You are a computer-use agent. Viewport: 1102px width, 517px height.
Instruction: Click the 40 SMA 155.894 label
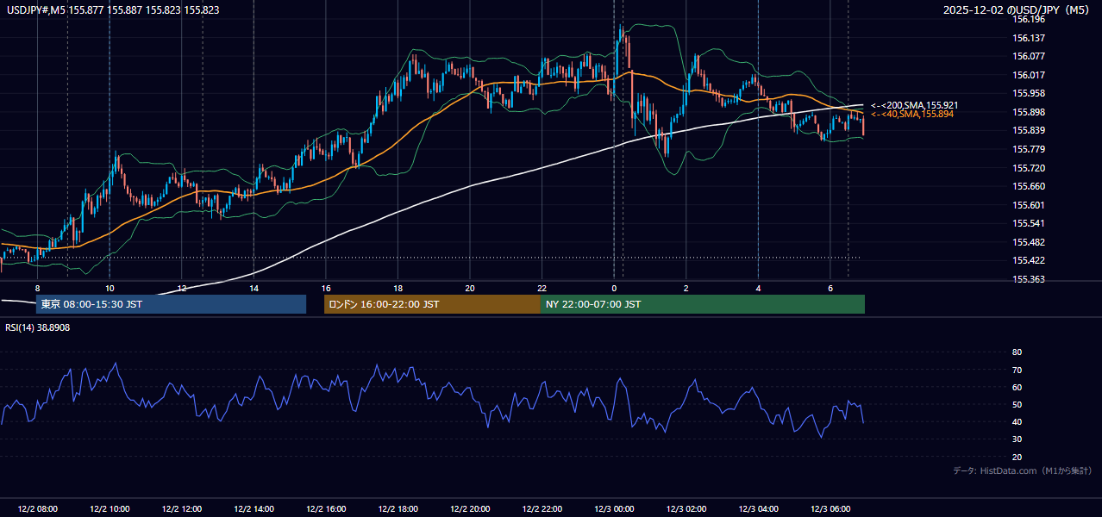tap(912, 114)
